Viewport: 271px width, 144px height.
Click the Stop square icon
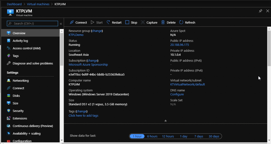coord(127,22)
